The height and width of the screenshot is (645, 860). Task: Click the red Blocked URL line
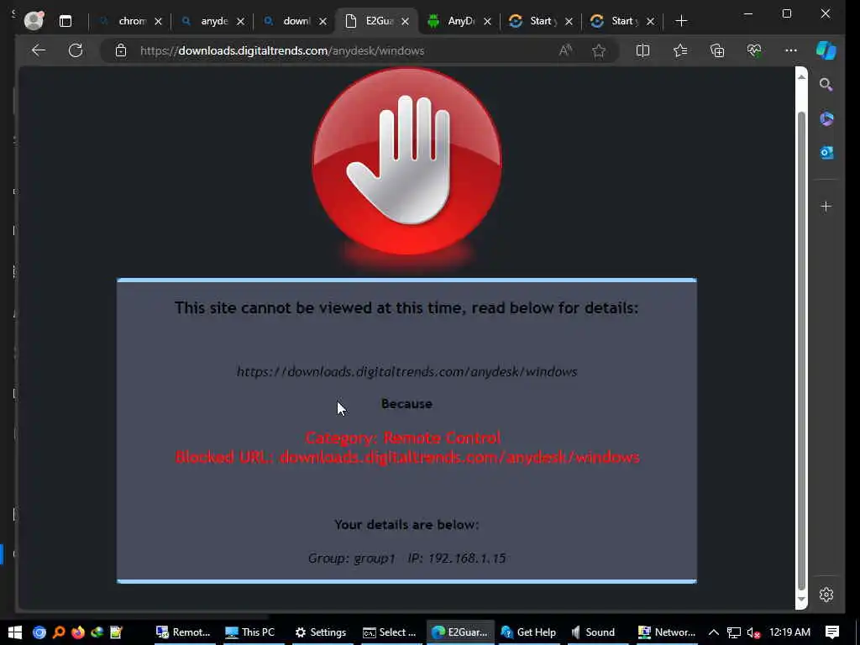click(407, 457)
